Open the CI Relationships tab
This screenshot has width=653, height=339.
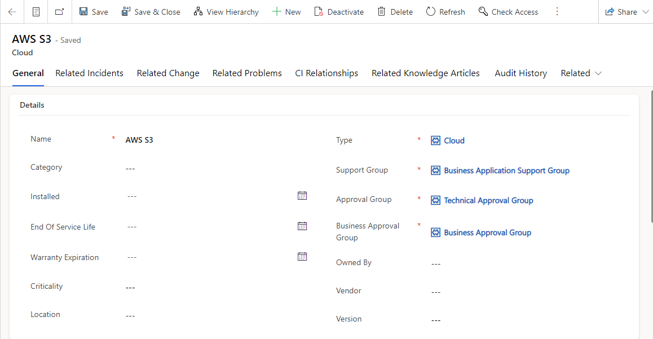tap(326, 73)
